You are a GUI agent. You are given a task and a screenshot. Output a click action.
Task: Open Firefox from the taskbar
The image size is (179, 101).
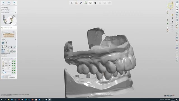point(32,100)
